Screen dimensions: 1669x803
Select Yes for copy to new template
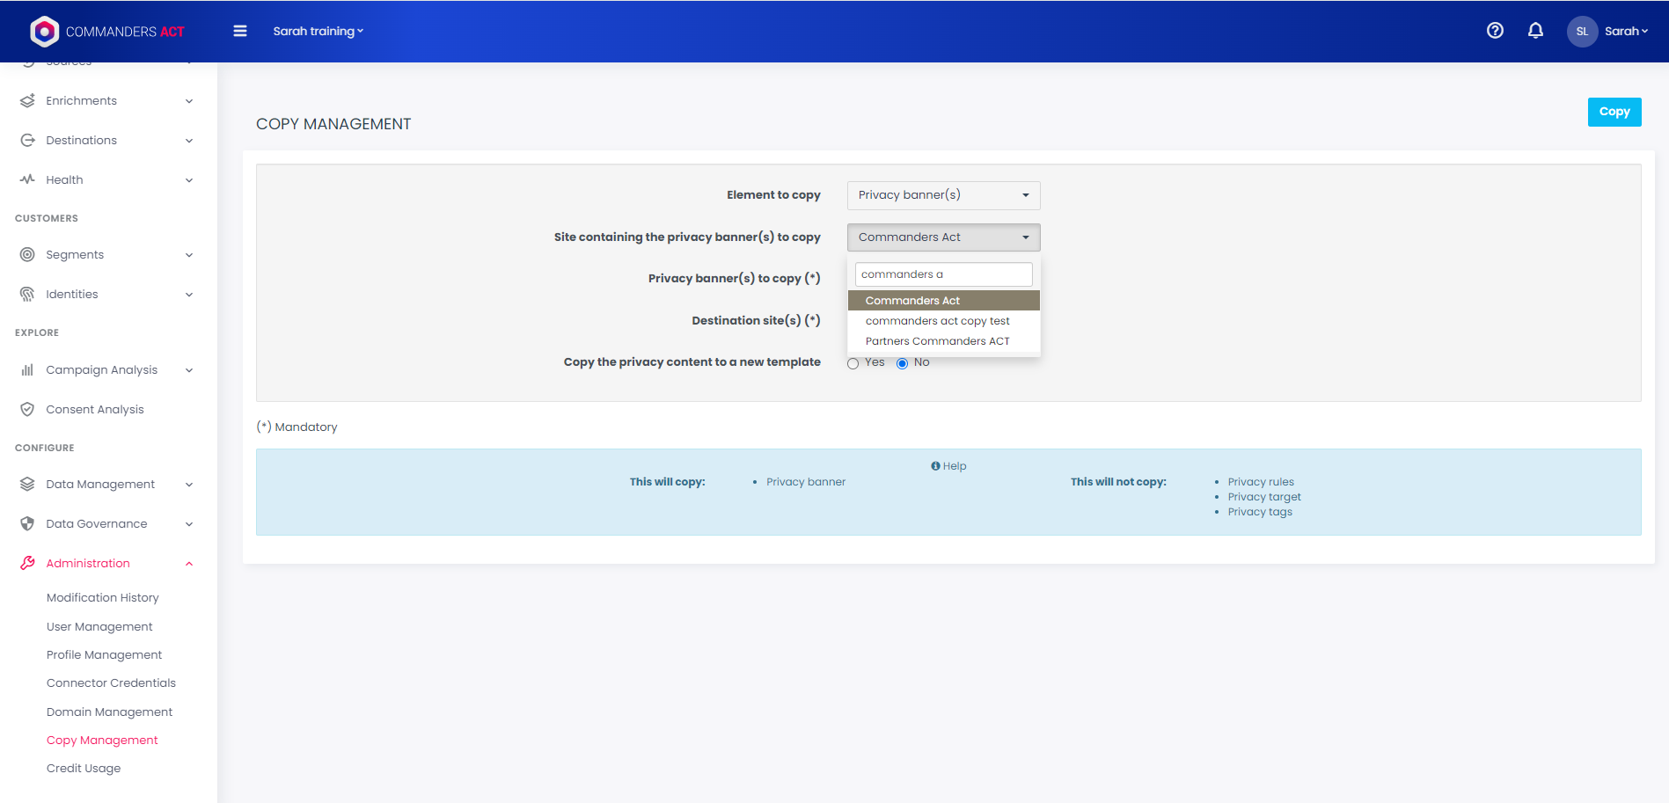(853, 363)
